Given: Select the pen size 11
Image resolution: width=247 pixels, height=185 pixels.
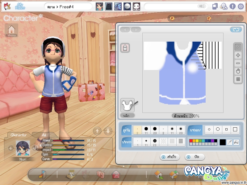Looking at the screenshot, I should pos(146,142).
